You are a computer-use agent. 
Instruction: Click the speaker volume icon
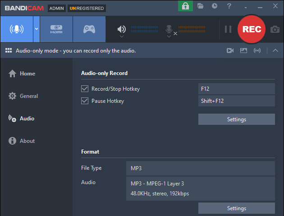(122, 29)
